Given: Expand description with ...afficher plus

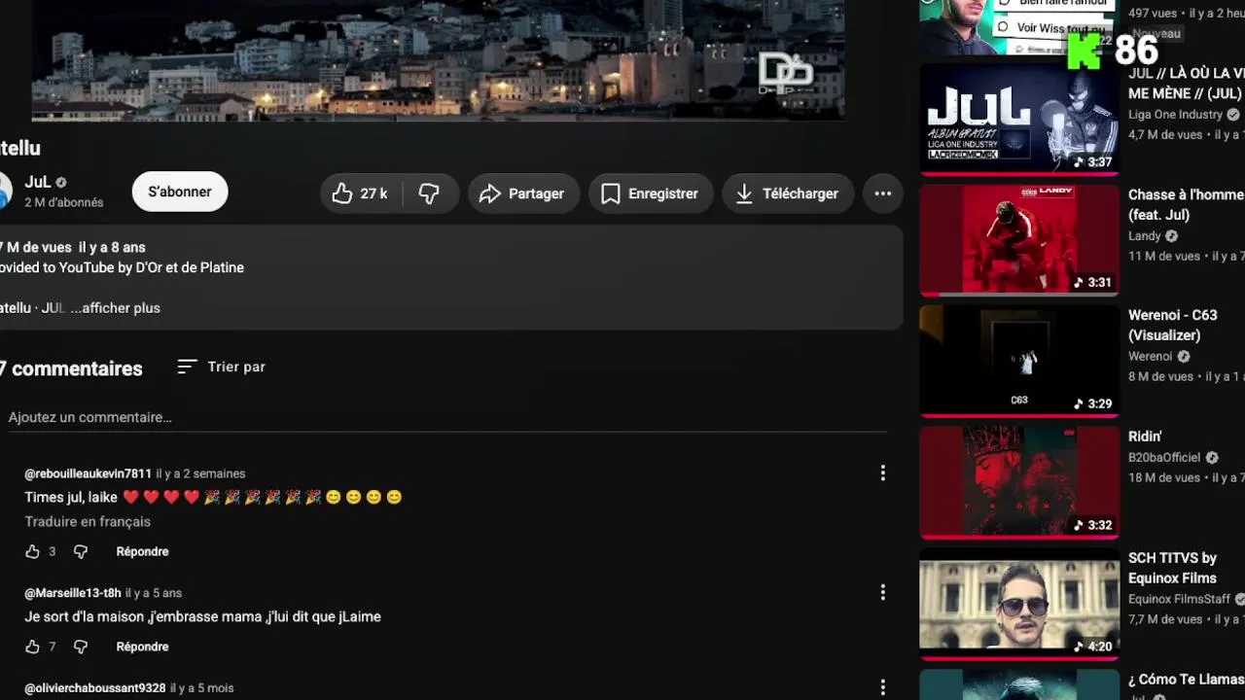Looking at the screenshot, I should pyautogui.click(x=115, y=308).
